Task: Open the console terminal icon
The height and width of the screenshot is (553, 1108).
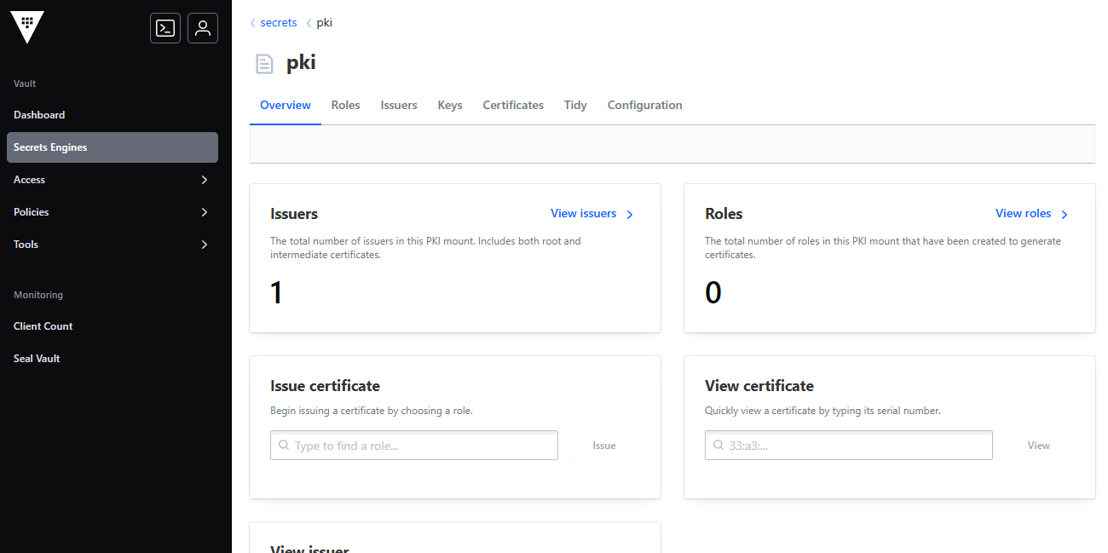Action: 165,28
